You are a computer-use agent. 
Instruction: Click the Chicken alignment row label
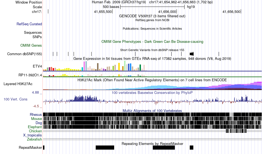tap(35, 131)
